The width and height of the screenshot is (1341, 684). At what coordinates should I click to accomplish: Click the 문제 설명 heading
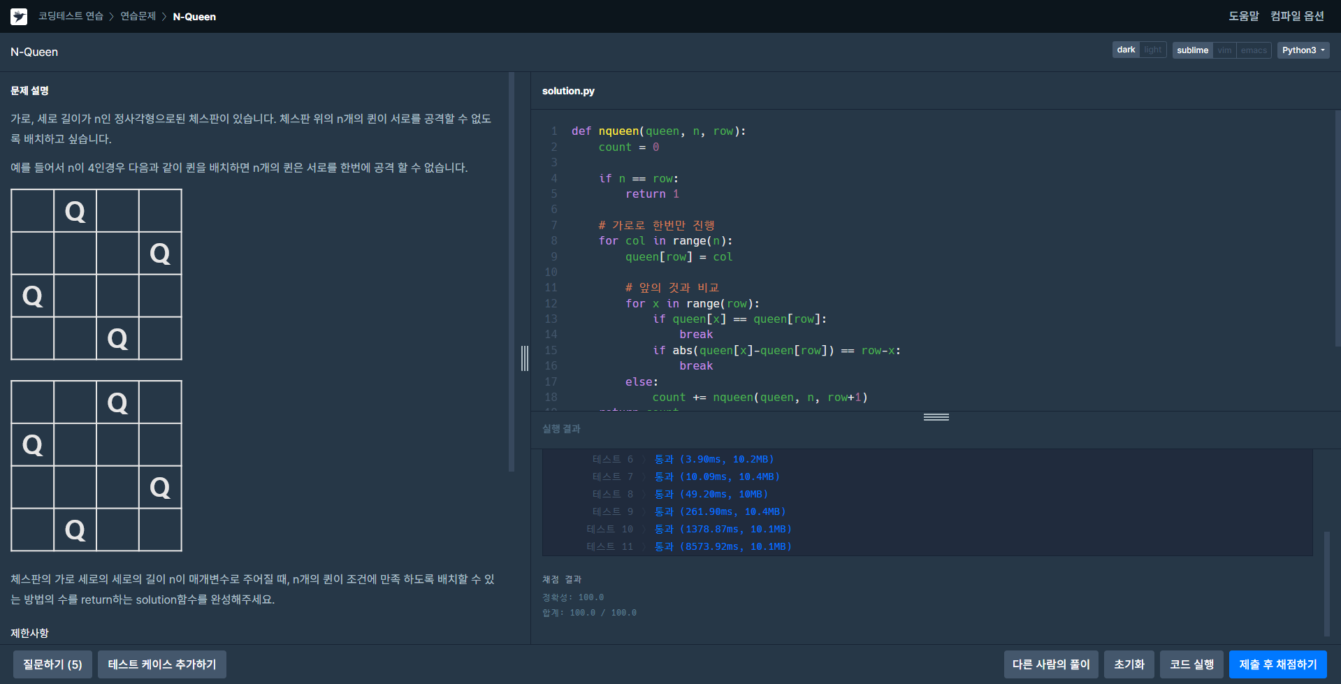[29, 91]
